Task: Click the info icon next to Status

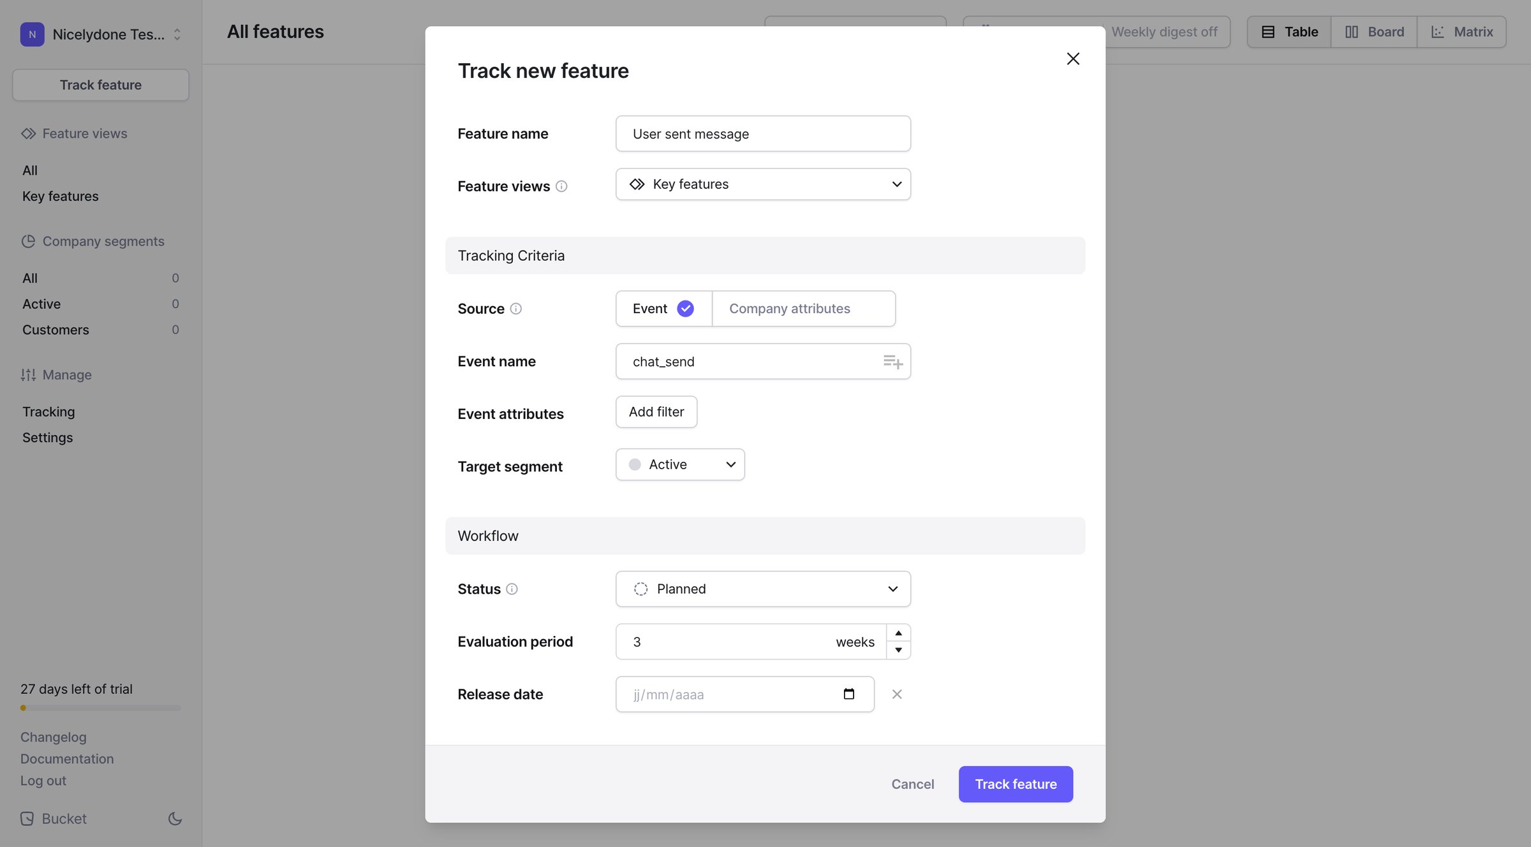Action: pos(512,589)
